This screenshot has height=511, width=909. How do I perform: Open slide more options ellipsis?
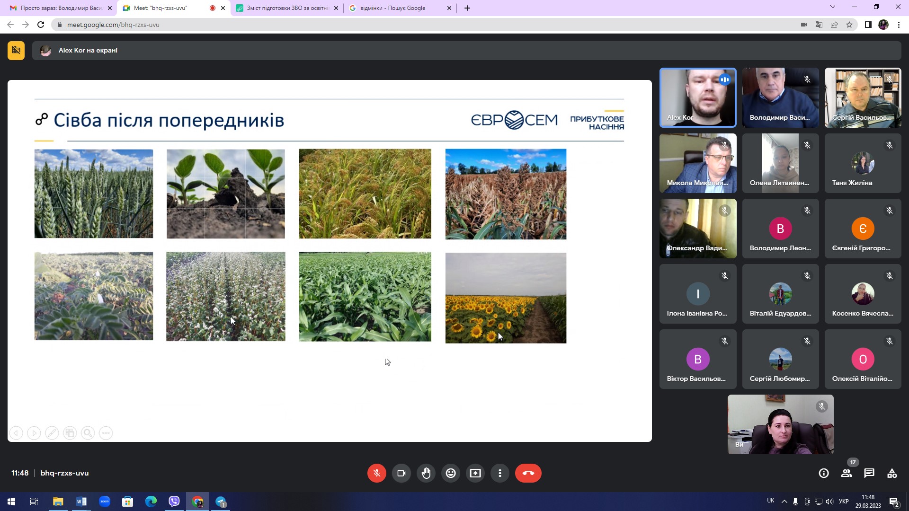pyautogui.click(x=106, y=433)
